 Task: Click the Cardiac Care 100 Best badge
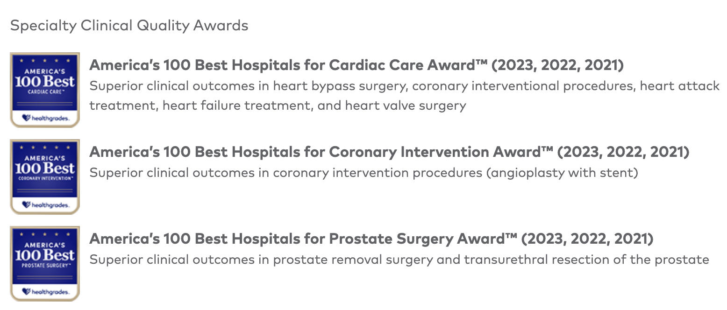(x=45, y=90)
